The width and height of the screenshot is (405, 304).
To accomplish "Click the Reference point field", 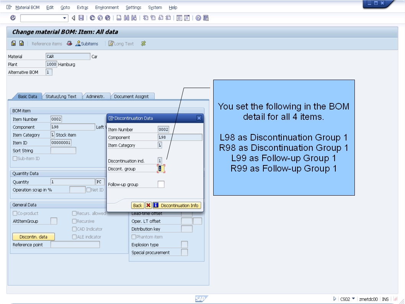I will coord(75,245).
